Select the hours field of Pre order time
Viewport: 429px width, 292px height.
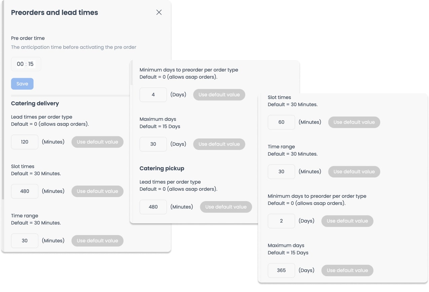[x=20, y=64]
